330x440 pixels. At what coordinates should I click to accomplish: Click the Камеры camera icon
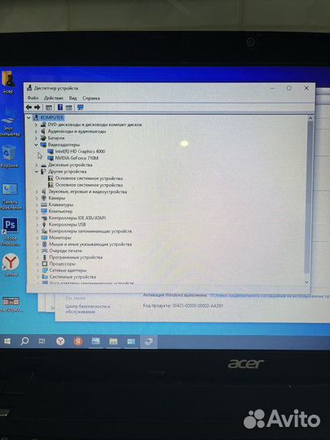pos(44,198)
